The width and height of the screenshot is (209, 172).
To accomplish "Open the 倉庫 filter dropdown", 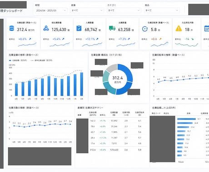I will (87, 10).
